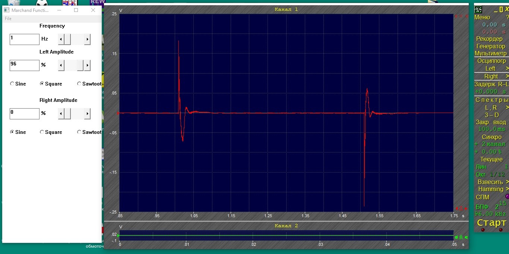This screenshot has height=254, width=509.
Task: Click the Left Amplitude slider left arrow
Action: [x=61, y=65]
